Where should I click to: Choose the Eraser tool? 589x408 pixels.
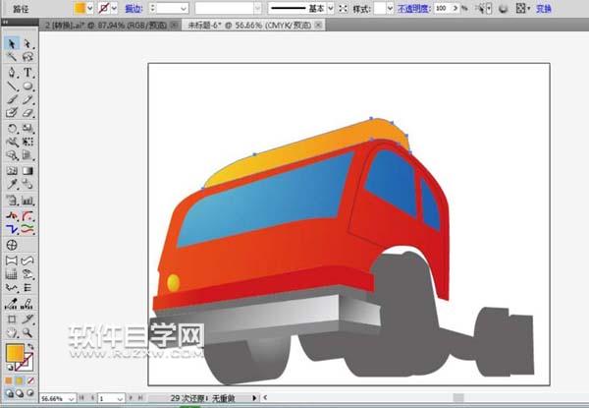click(x=27, y=113)
